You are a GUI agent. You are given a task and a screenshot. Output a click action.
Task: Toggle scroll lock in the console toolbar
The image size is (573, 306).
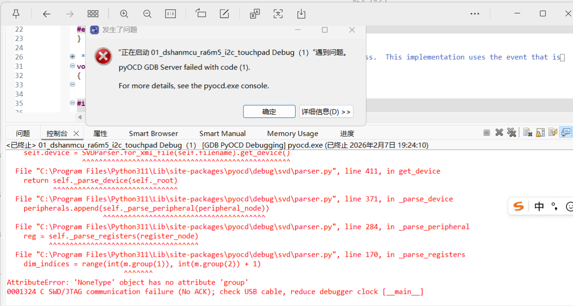(x=540, y=133)
